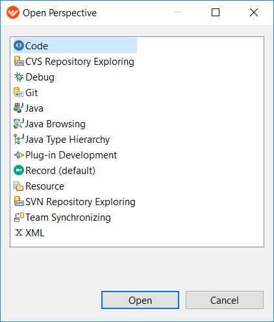Viewport: 274px width, 322px height.
Task: Select the Java Browsing entry text
Action: click(x=55, y=124)
